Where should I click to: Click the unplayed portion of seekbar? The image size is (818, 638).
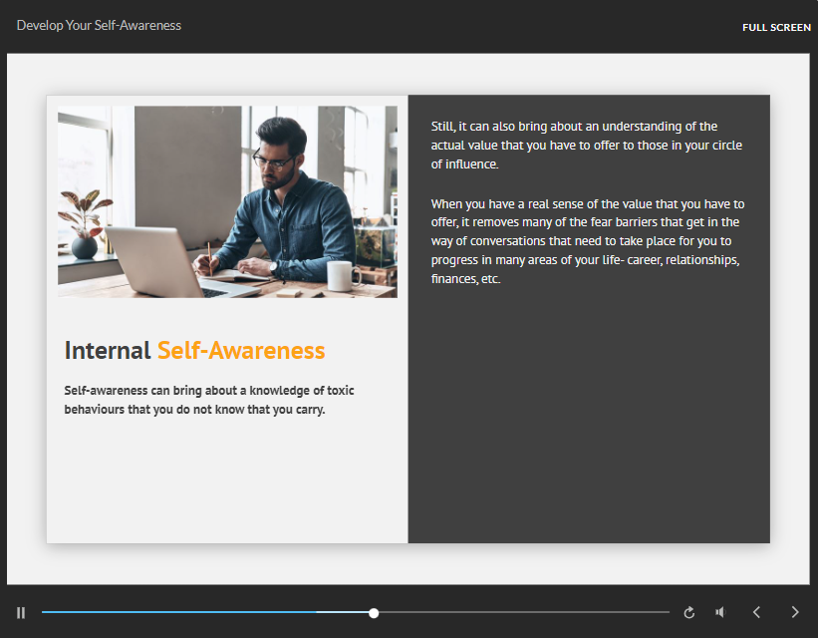point(518,613)
